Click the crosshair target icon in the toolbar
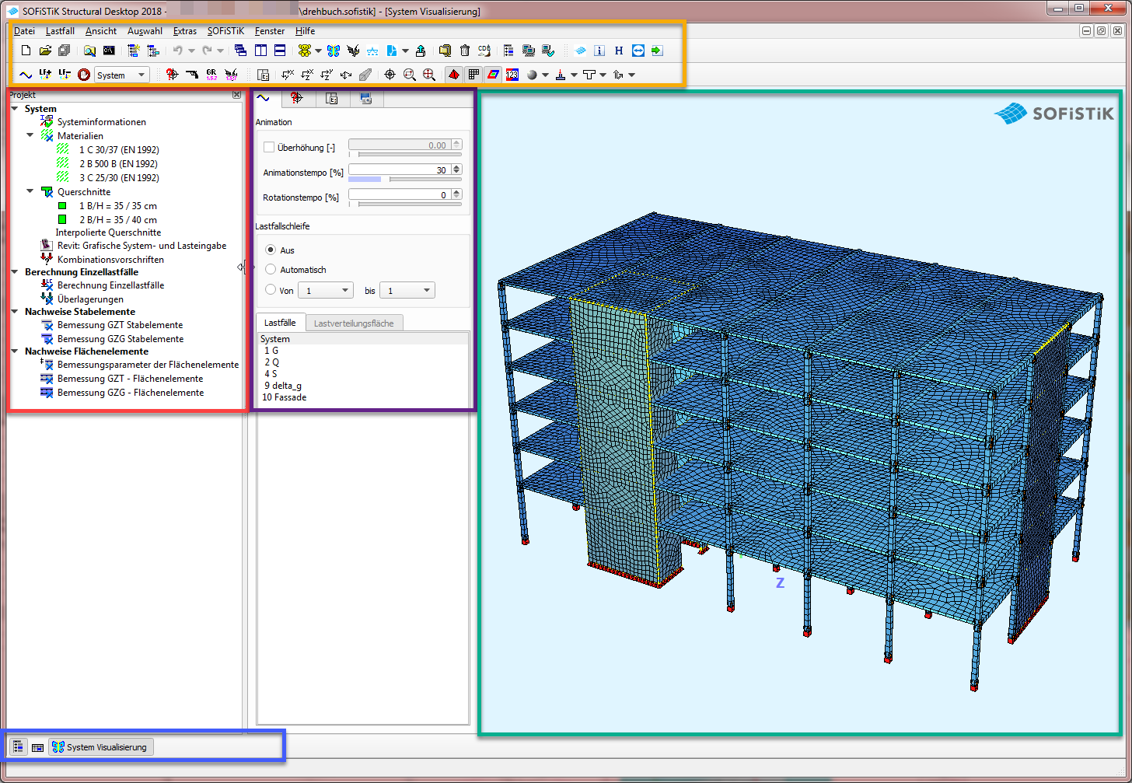The width and height of the screenshot is (1132, 783). pos(390,75)
